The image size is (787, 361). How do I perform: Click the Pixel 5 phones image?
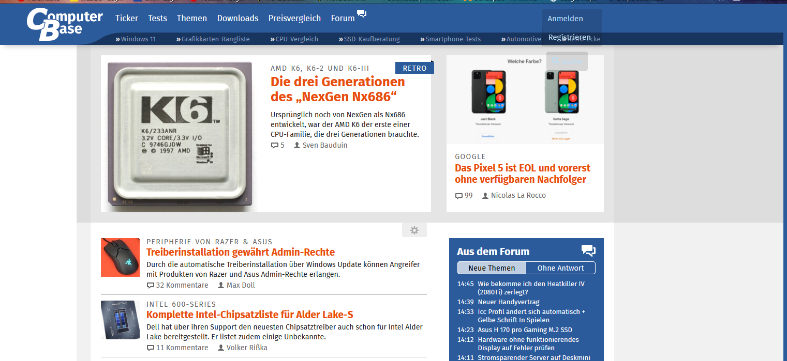[x=525, y=100]
